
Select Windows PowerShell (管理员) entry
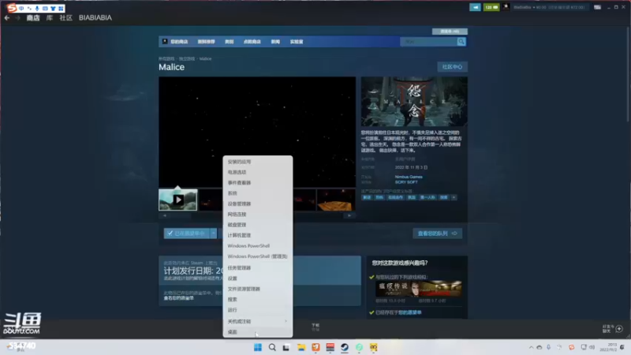[x=258, y=256]
